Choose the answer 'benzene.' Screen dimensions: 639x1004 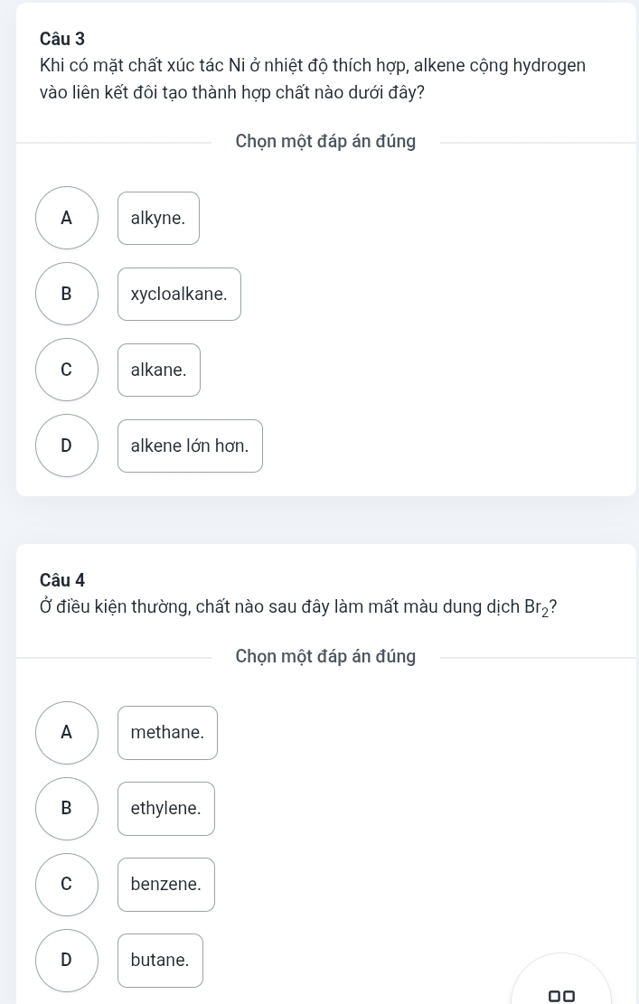point(165,885)
